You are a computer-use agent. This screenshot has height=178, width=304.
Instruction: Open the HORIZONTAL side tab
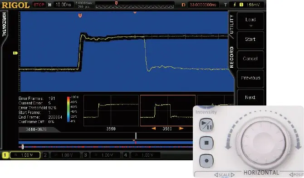(x=4, y=24)
